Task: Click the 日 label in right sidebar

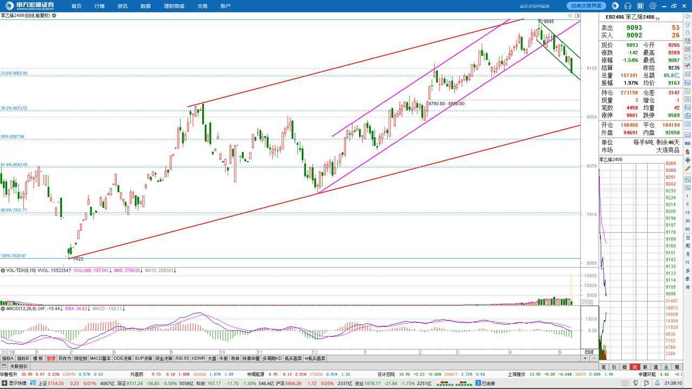Action: pyautogui.click(x=687, y=238)
